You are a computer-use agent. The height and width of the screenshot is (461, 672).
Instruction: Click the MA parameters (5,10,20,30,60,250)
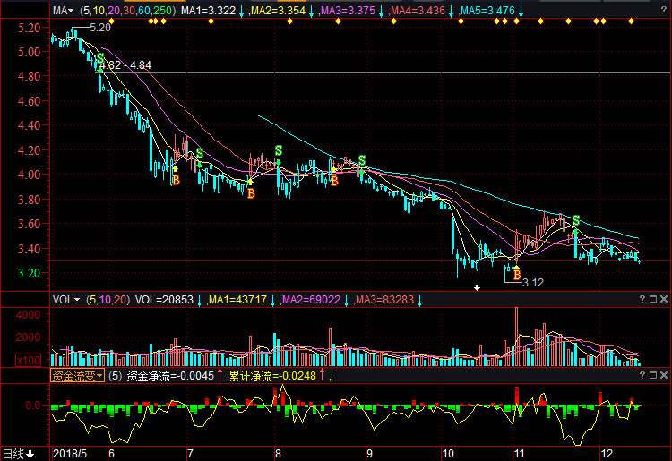pyautogui.click(x=127, y=11)
